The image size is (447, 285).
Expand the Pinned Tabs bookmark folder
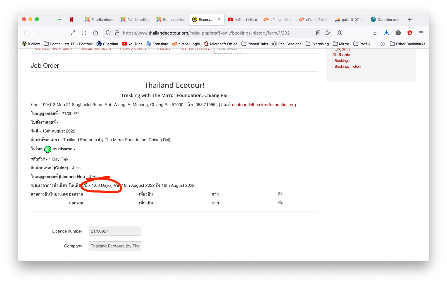click(255, 44)
